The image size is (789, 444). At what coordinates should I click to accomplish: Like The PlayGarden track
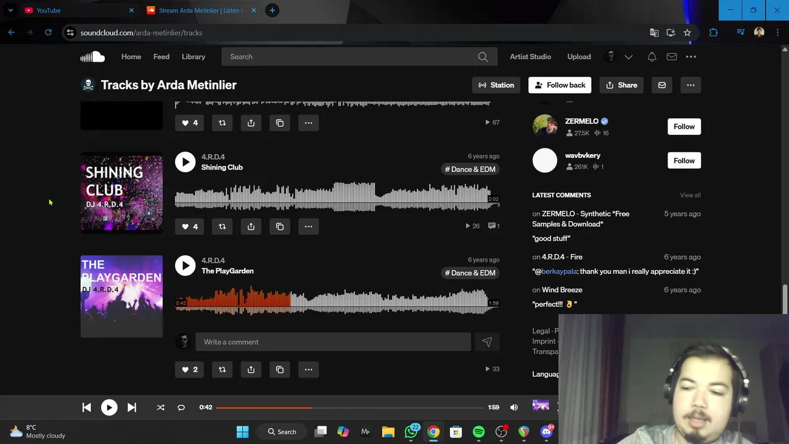[x=189, y=369]
